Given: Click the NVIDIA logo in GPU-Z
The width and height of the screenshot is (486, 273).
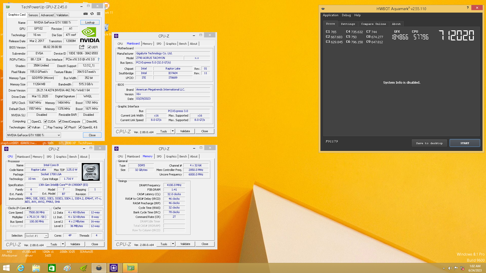Looking at the screenshot, I should (x=90, y=35).
